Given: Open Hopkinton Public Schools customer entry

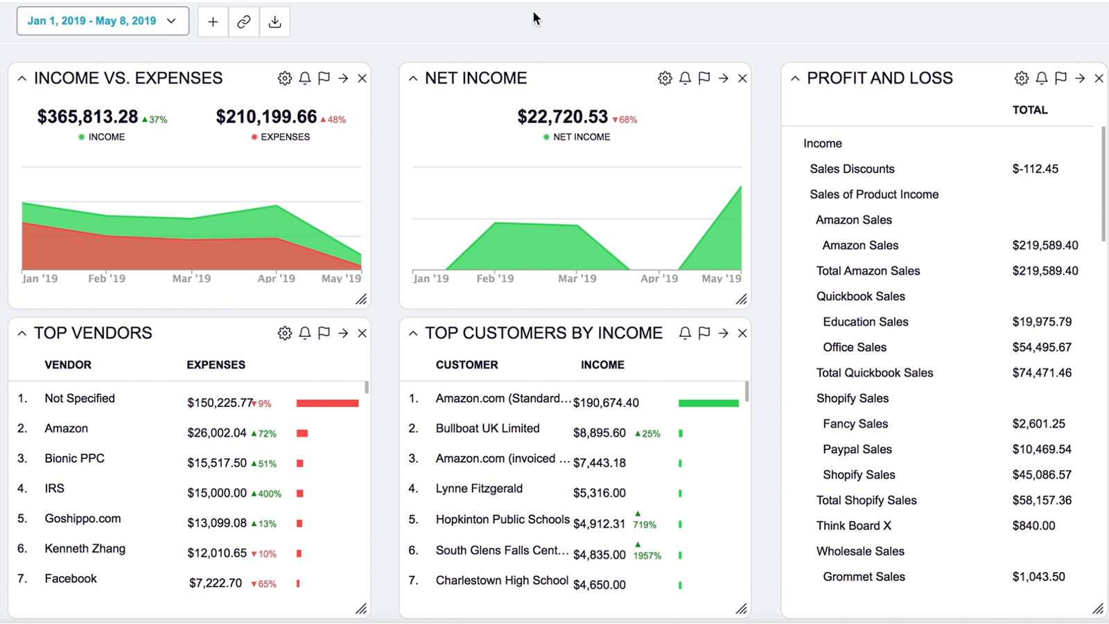Looking at the screenshot, I should [x=502, y=519].
